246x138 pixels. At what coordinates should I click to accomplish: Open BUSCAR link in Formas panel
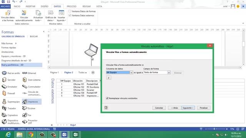coord(34,36)
